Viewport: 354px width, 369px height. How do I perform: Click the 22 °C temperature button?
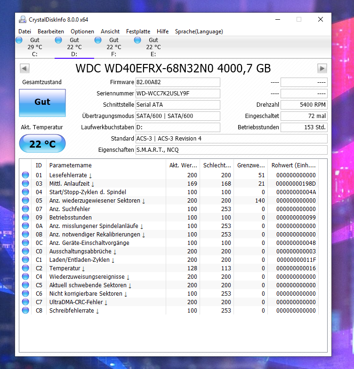pos(42,143)
